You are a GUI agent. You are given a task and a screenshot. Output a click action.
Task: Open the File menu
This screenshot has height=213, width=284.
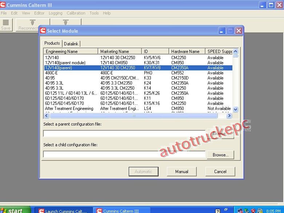(x=4, y=13)
